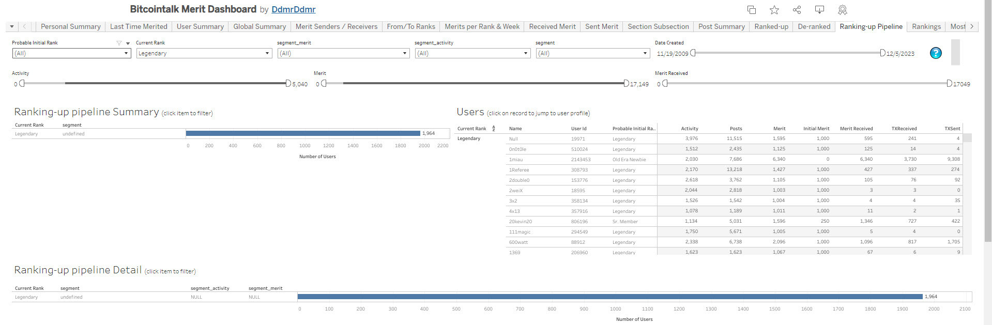This screenshot has height=325, width=992.
Task: Open the Probable Initial Rank (All) dropdown
Action: tap(71, 53)
